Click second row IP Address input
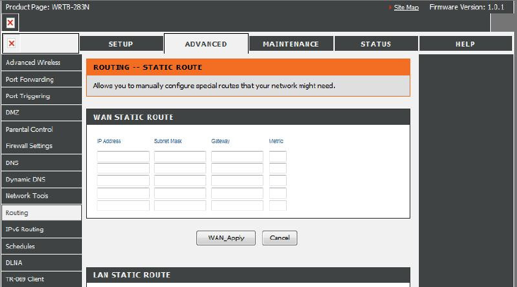 [x=123, y=169]
